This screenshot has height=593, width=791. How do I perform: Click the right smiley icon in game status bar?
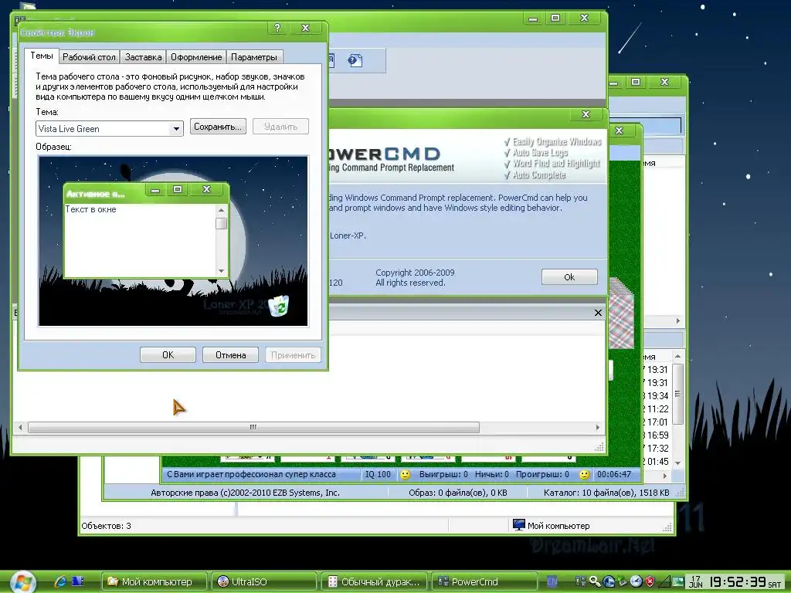click(x=584, y=475)
